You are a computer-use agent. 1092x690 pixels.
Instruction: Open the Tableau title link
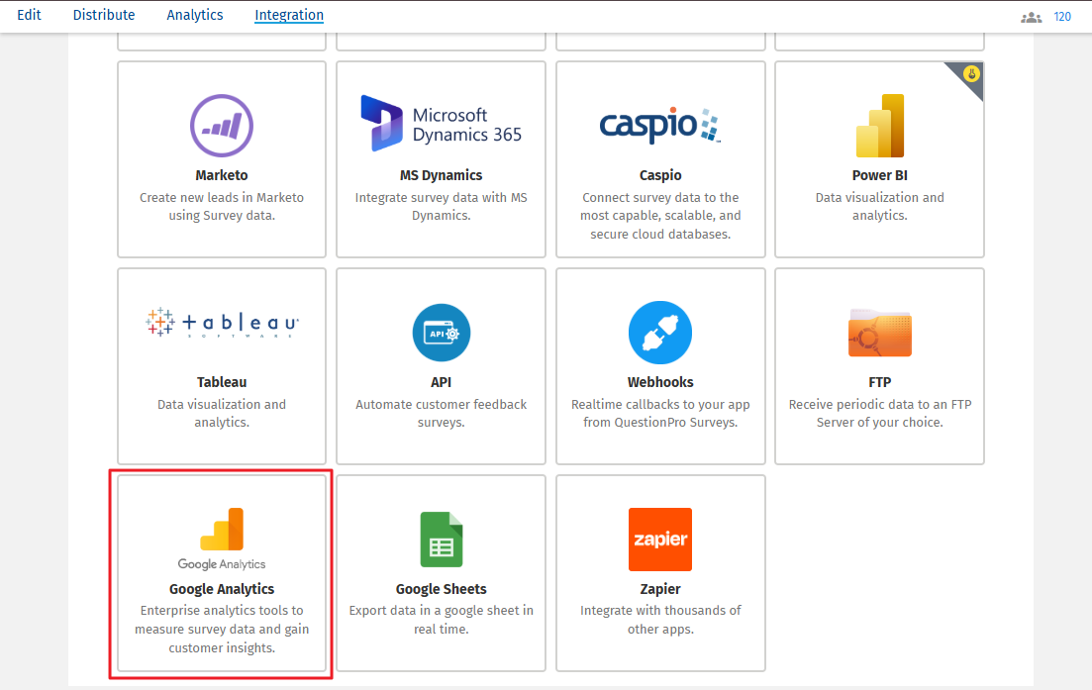click(x=222, y=382)
